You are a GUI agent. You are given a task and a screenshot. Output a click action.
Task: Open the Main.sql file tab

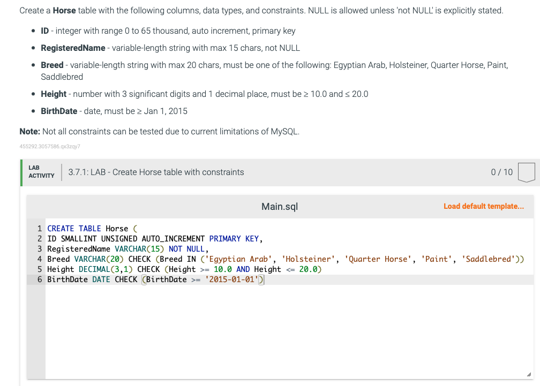279,206
